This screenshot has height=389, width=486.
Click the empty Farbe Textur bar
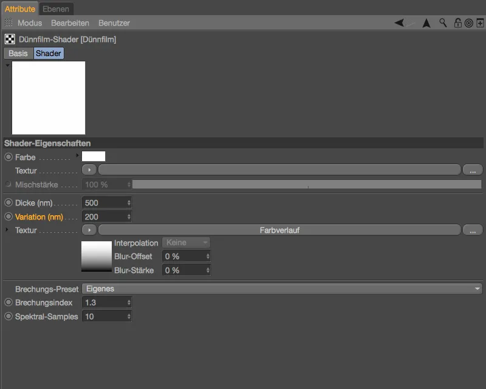(x=279, y=170)
